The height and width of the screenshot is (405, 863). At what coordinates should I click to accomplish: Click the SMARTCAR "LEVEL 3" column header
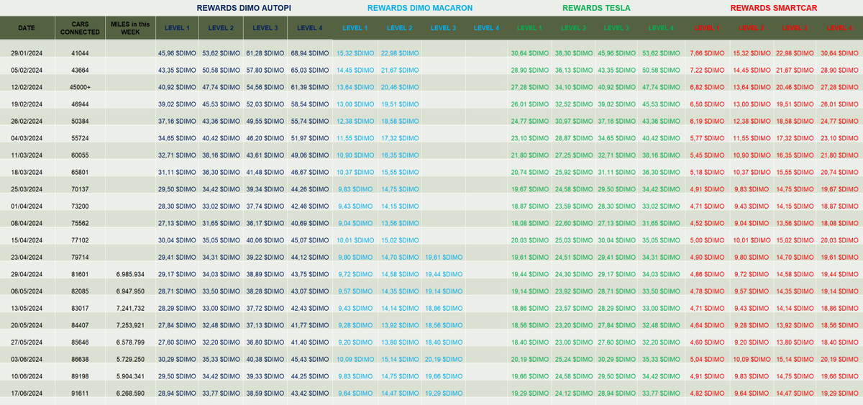pos(796,28)
